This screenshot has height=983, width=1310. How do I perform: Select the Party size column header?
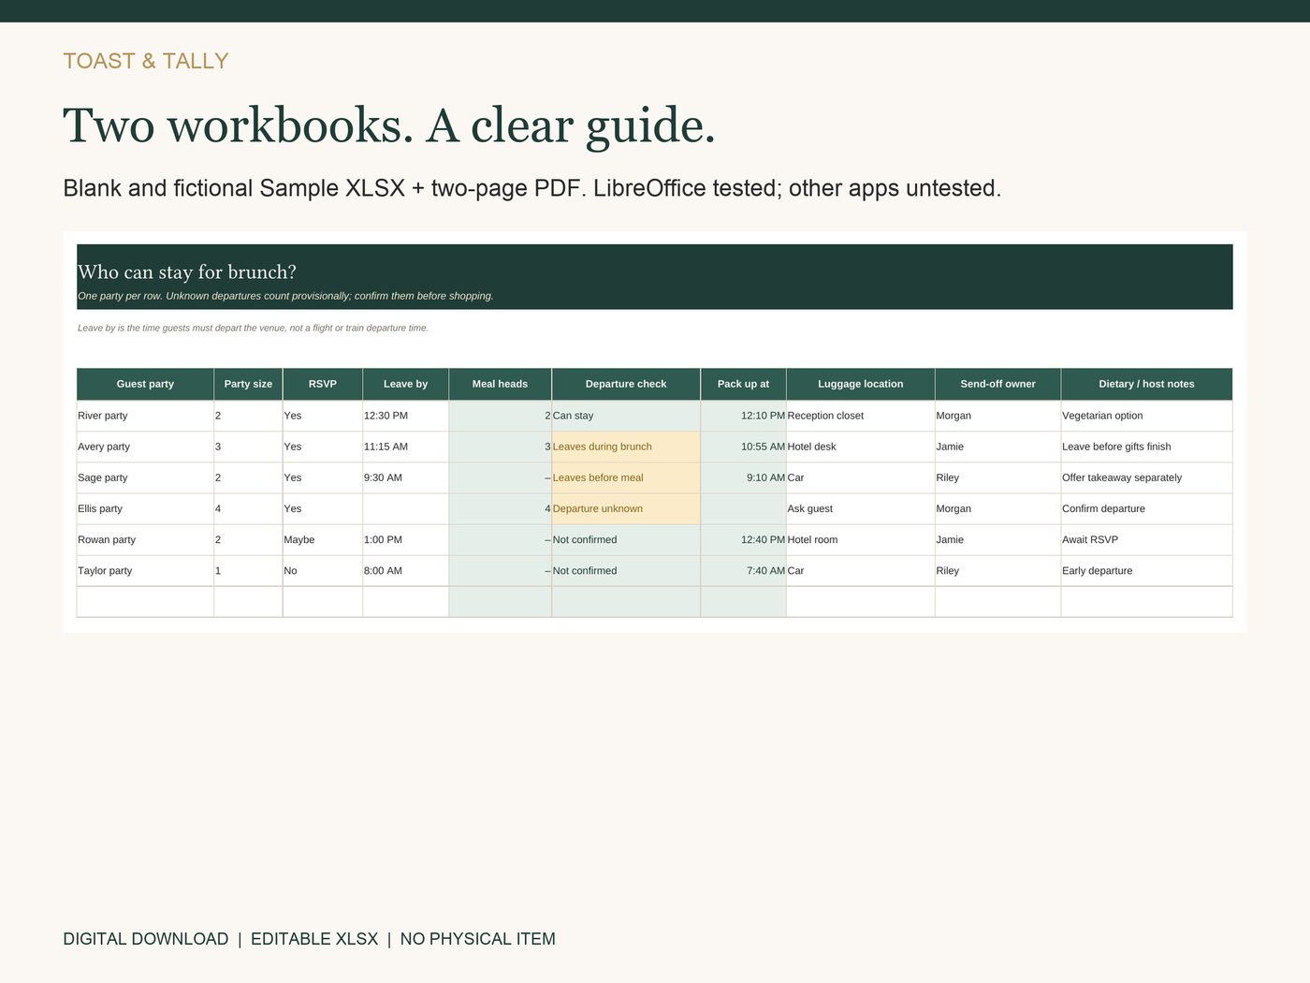248,384
